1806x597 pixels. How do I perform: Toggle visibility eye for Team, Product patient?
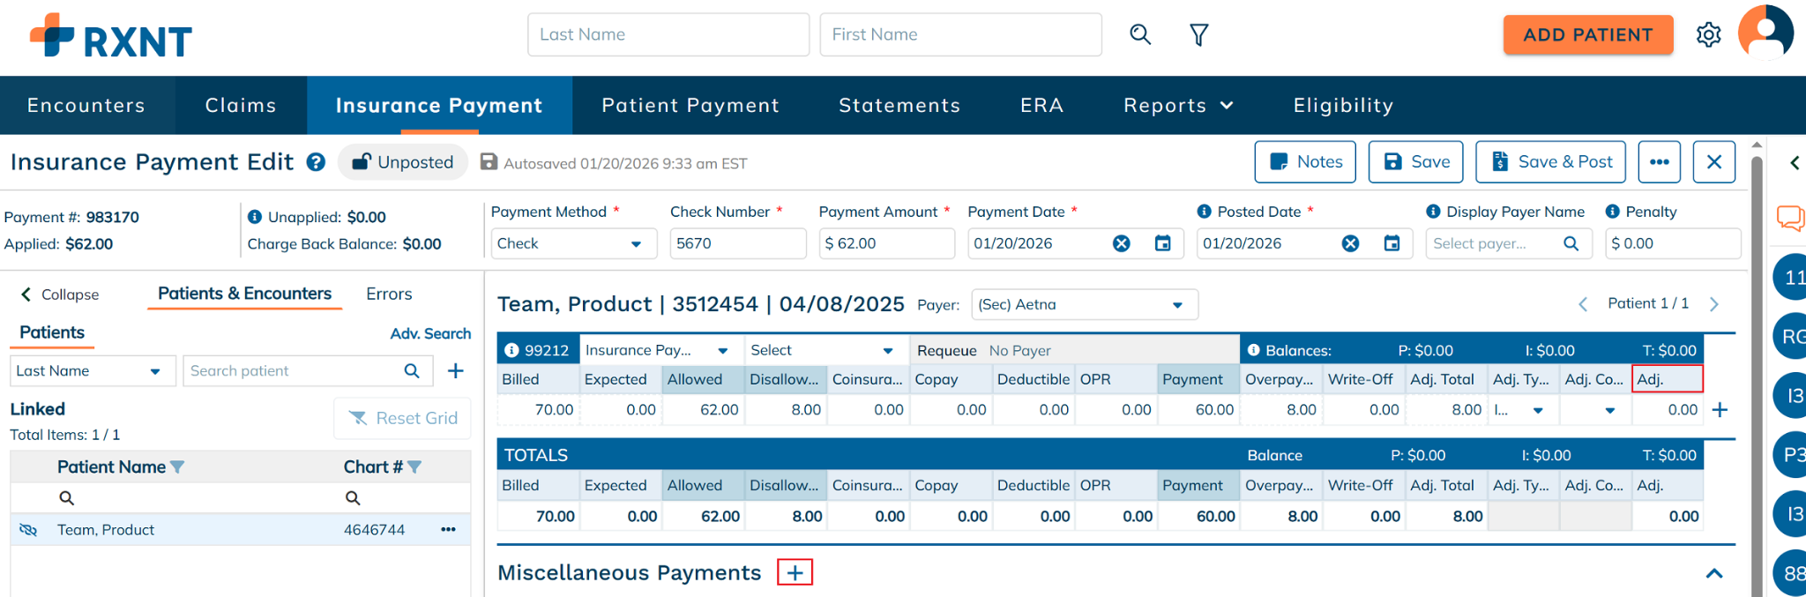28,530
